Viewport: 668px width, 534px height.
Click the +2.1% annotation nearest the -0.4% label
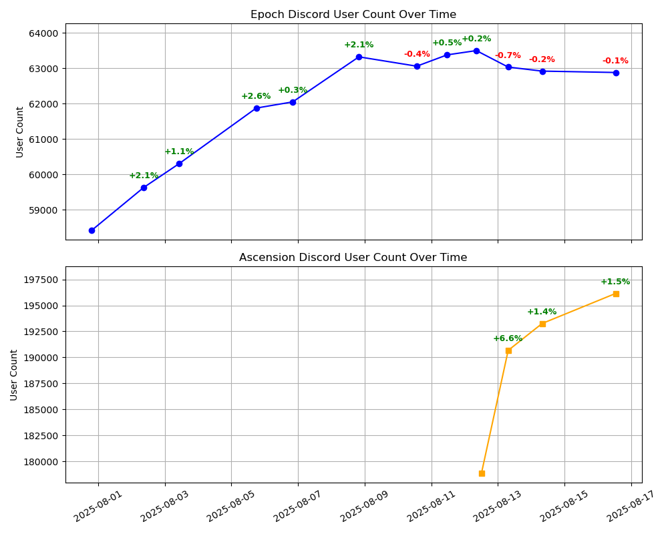(x=359, y=45)
